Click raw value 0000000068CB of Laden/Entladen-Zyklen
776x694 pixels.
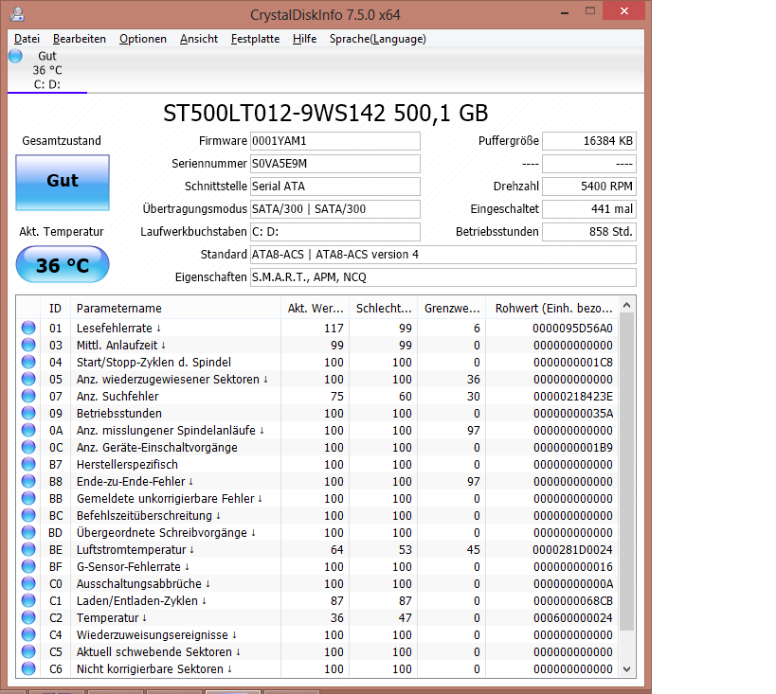click(572, 601)
